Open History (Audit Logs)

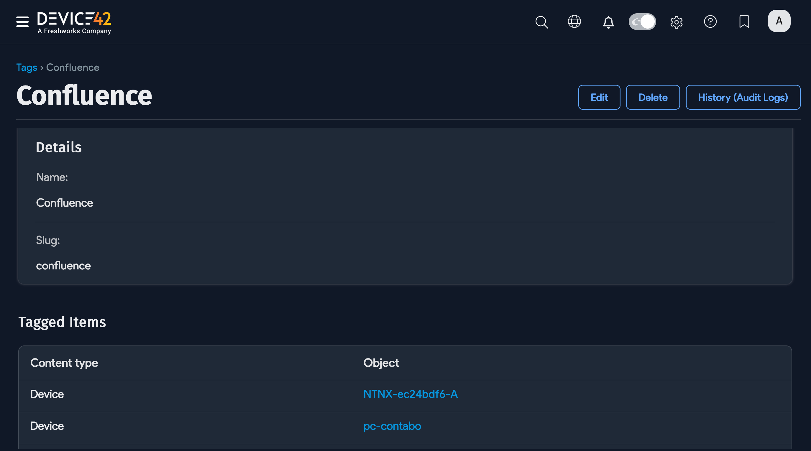[743, 97]
